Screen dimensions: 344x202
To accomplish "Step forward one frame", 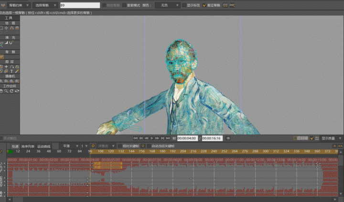I will tap(157, 138).
